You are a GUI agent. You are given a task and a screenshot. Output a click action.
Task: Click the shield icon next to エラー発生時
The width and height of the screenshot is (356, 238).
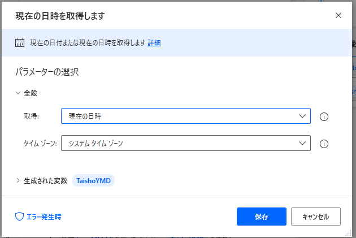[x=19, y=217]
